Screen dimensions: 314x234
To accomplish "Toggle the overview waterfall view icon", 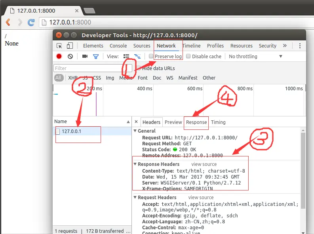I will [137, 57].
